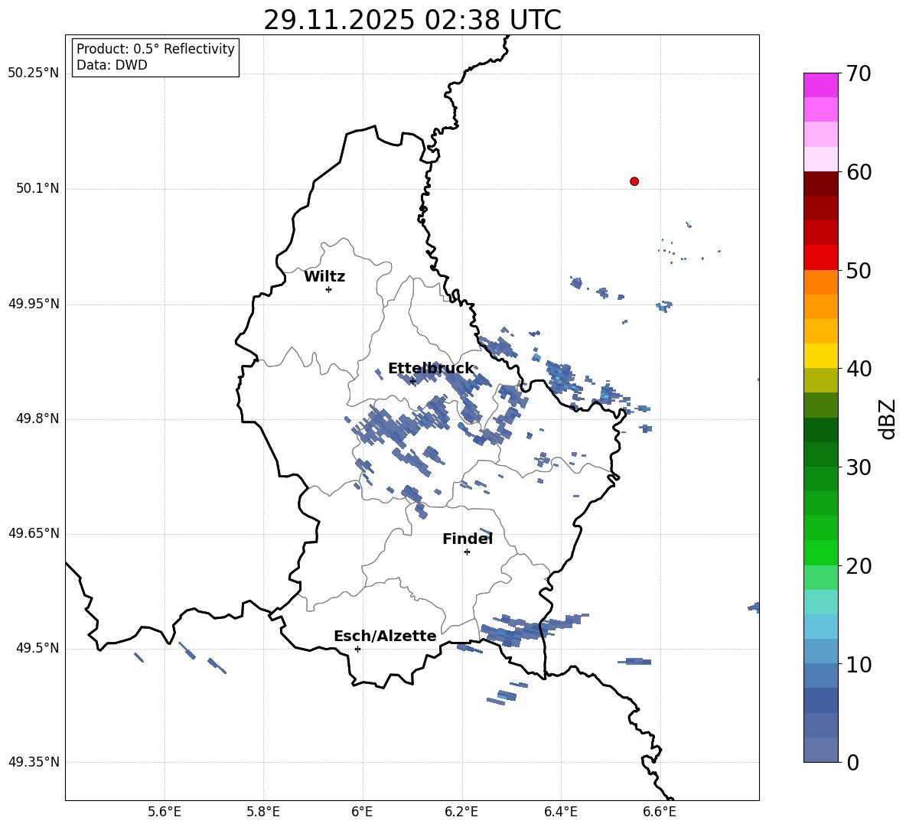Click the Findel station cross marker

click(467, 552)
